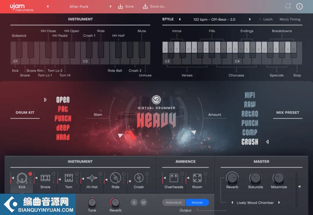Open the After Punk preset name
The width and height of the screenshot is (313, 215).
tap(79, 7)
